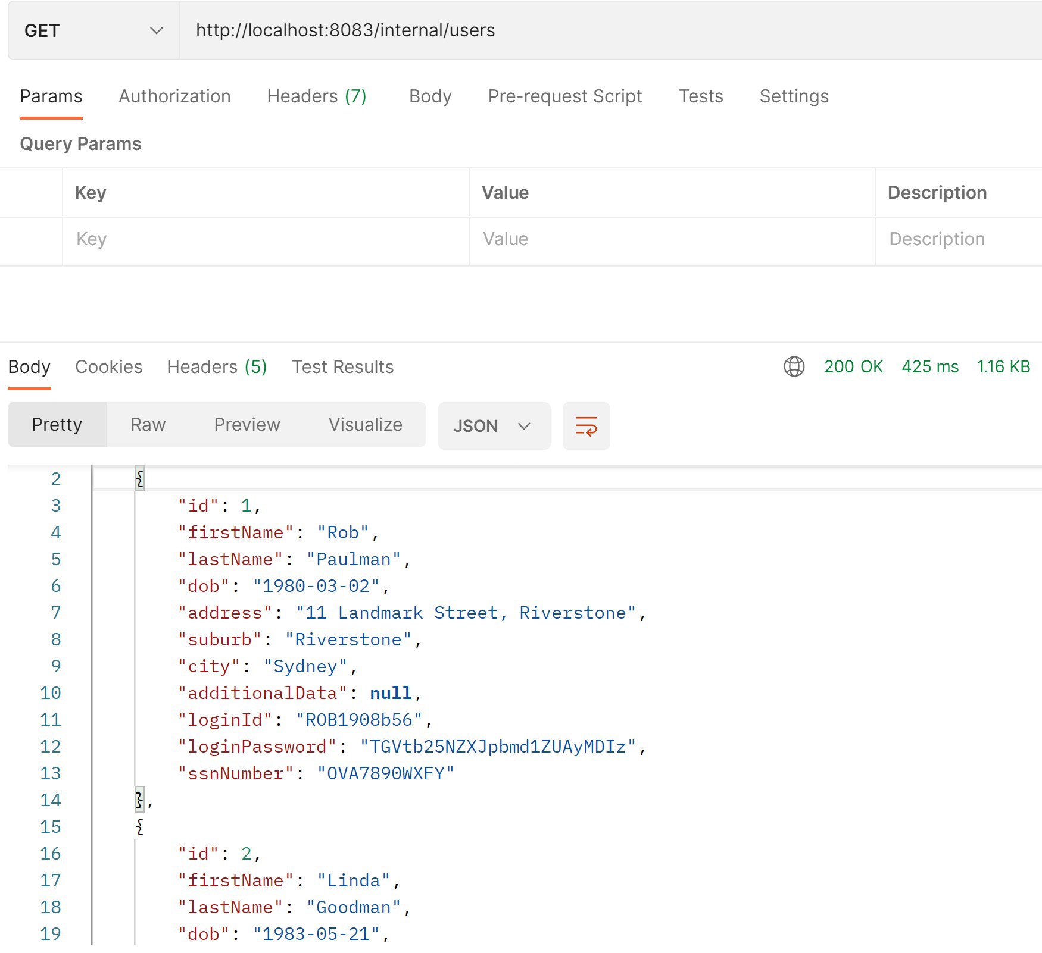The image size is (1042, 953).
Task: Open the Test Results tab
Action: click(x=342, y=367)
